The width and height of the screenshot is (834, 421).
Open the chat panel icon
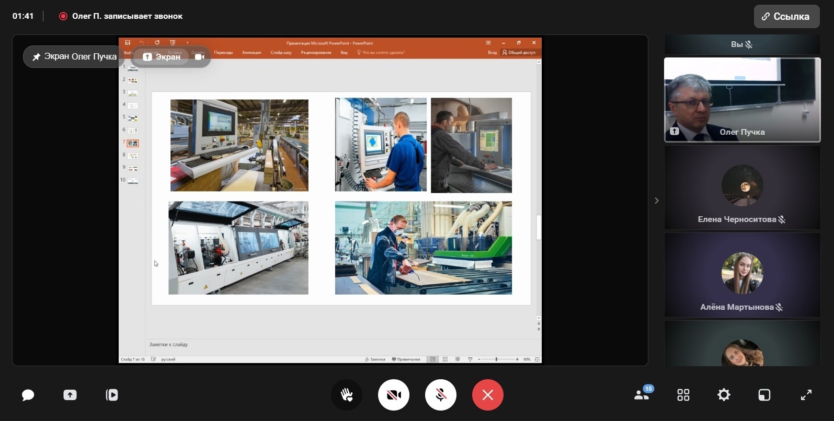[x=28, y=395]
